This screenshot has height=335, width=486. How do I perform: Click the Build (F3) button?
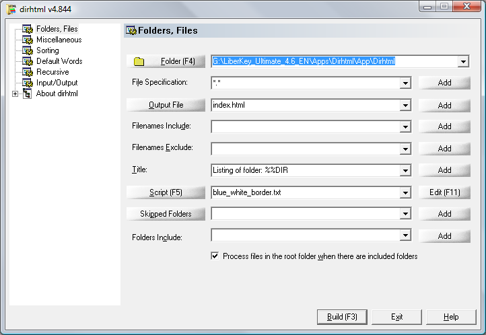(342, 317)
